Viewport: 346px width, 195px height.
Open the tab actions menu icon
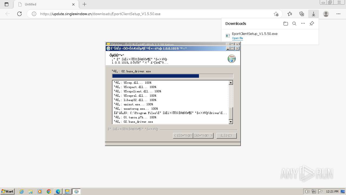coord(6,4)
